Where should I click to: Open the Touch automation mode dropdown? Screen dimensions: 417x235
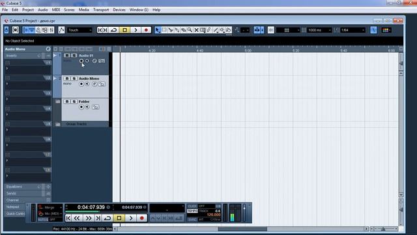click(x=79, y=30)
